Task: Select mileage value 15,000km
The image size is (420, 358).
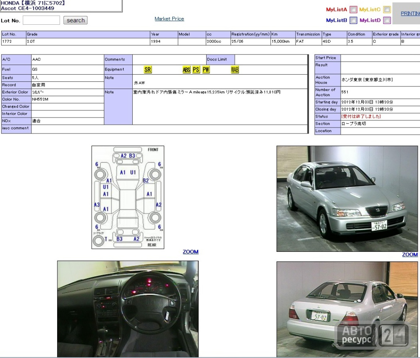Action: (x=283, y=42)
